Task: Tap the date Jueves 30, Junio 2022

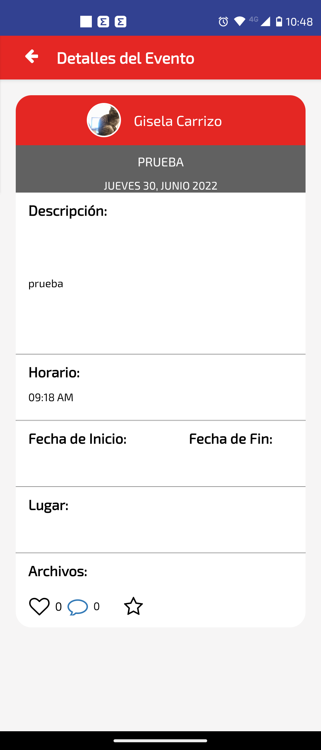Action: tap(160, 186)
